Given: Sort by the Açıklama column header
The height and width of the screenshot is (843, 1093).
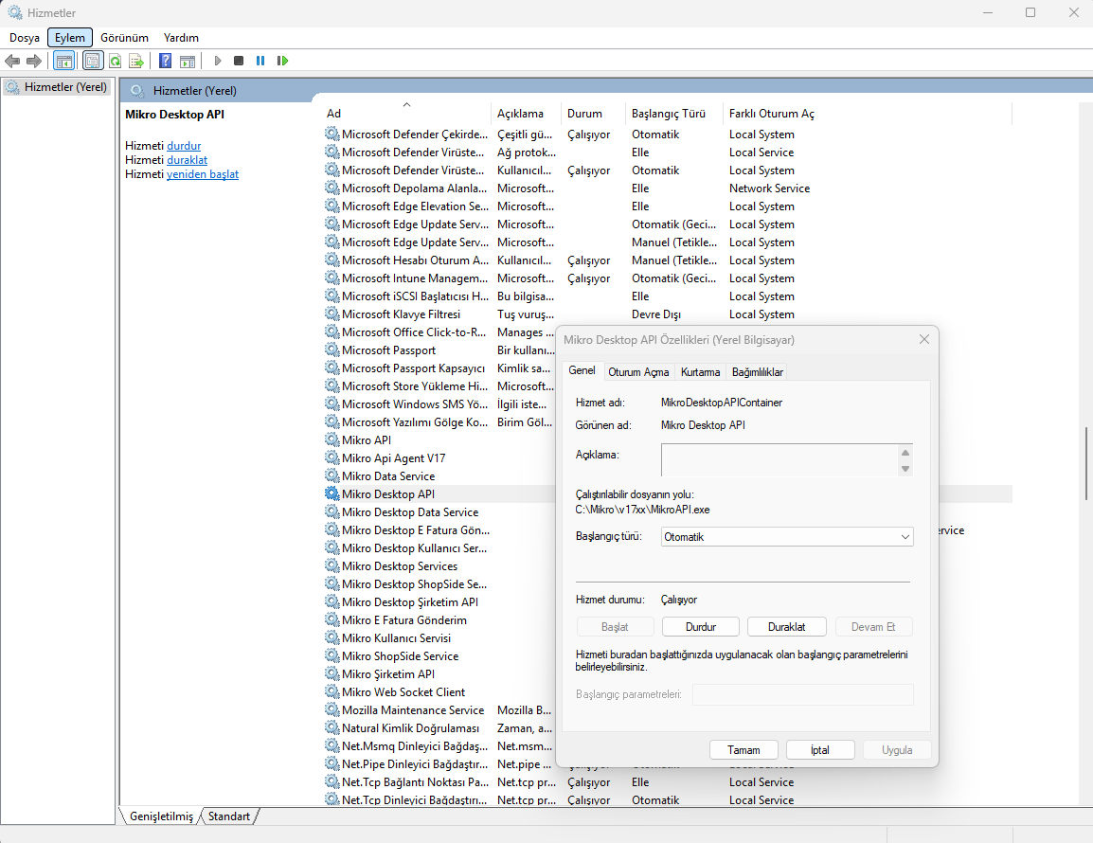Looking at the screenshot, I should (x=527, y=114).
